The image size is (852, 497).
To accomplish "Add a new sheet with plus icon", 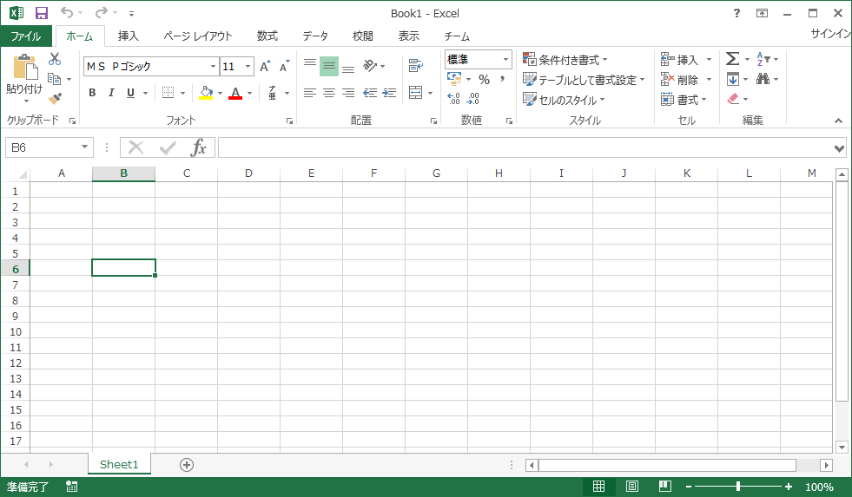I will (186, 465).
